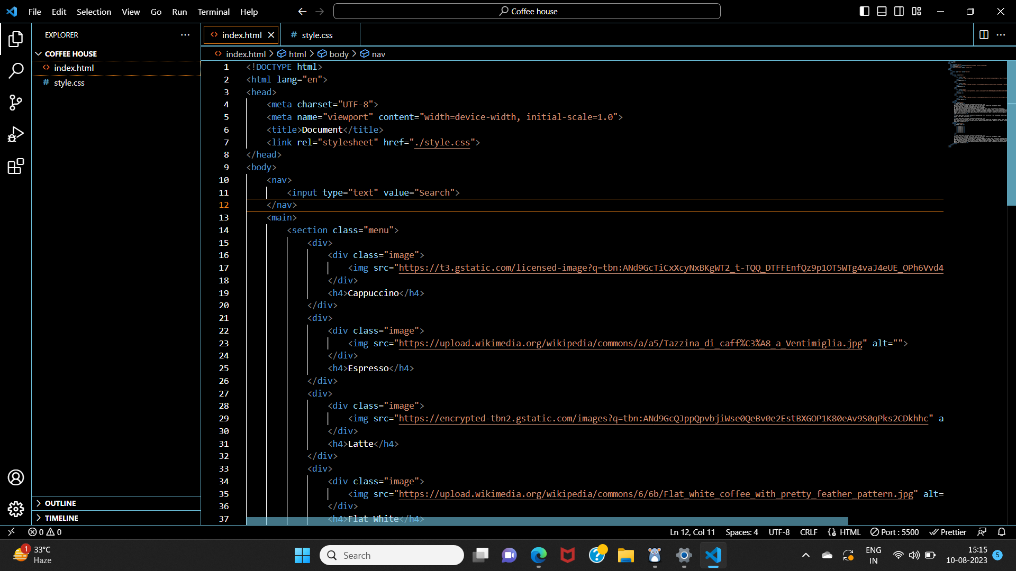Open notifications bell in status bar
This screenshot has height=571, width=1016.
pos(1001,532)
